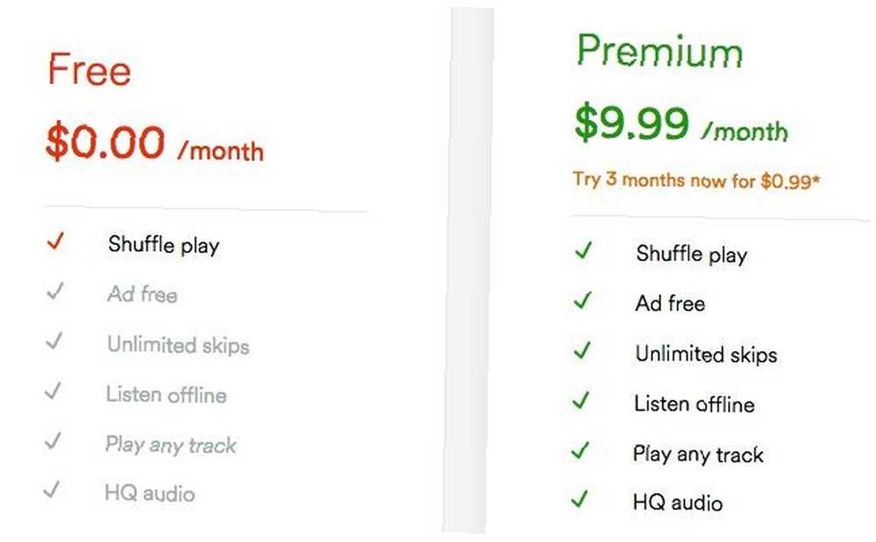This screenshot has width=876, height=542.
Task: Click the gray checkmark beside Free Unlimited skips
Action: 54,341
